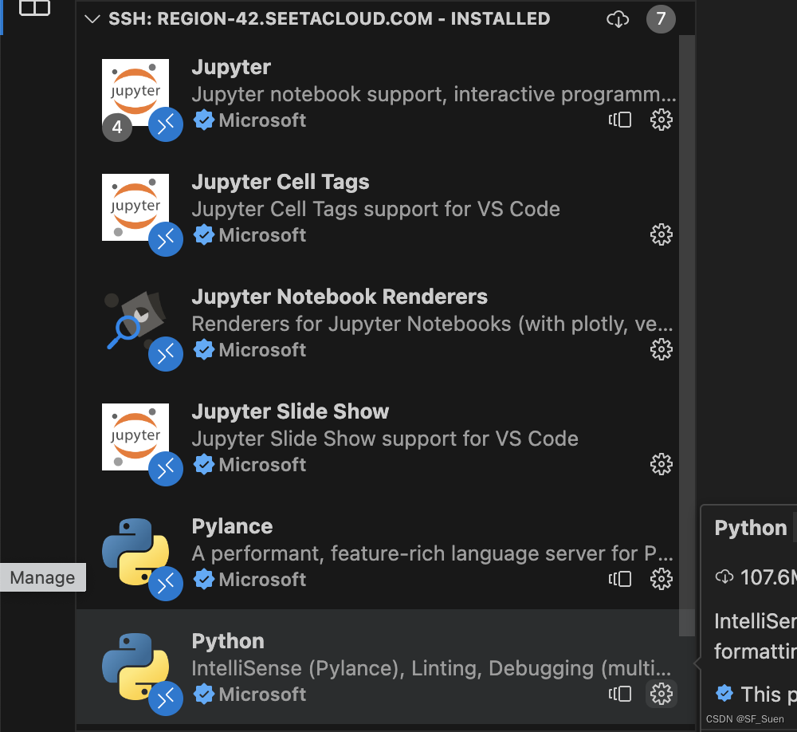Open Jupyter Slide Show manage gear

point(661,464)
